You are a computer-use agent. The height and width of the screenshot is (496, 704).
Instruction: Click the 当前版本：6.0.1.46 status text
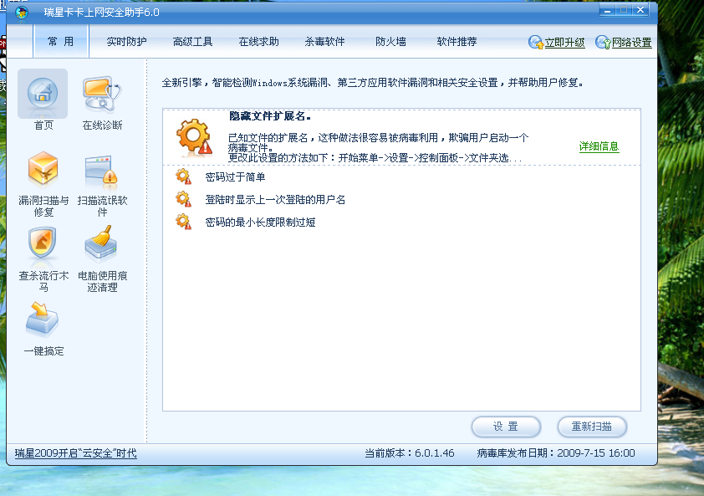click(x=410, y=453)
